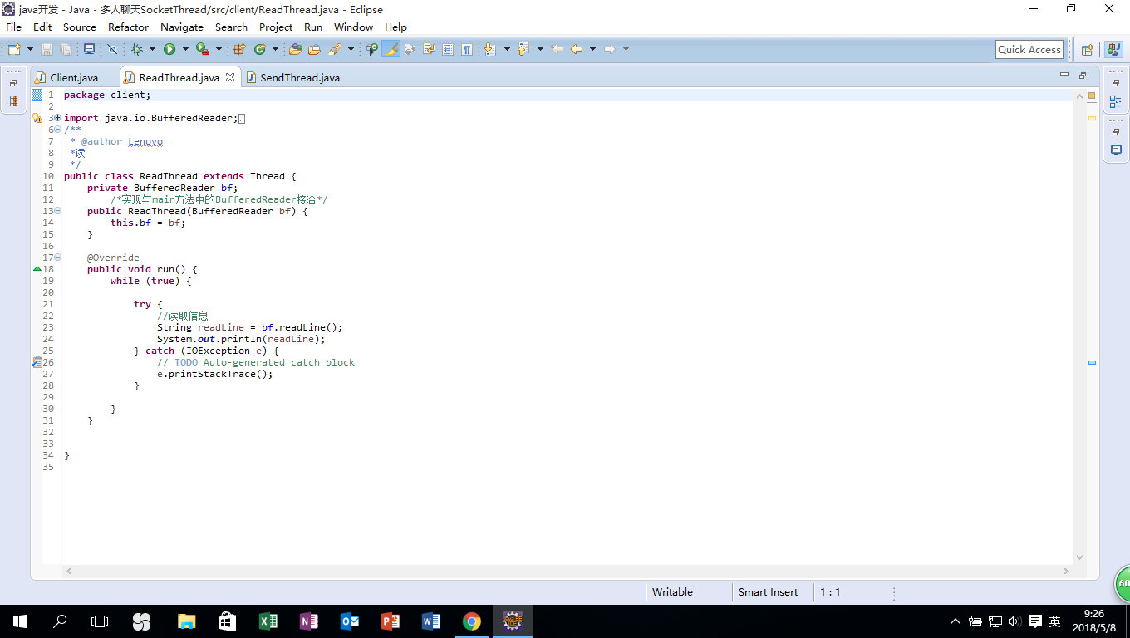Toggle Show Whitespace Characters pilcrow button

click(x=467, y=50)
